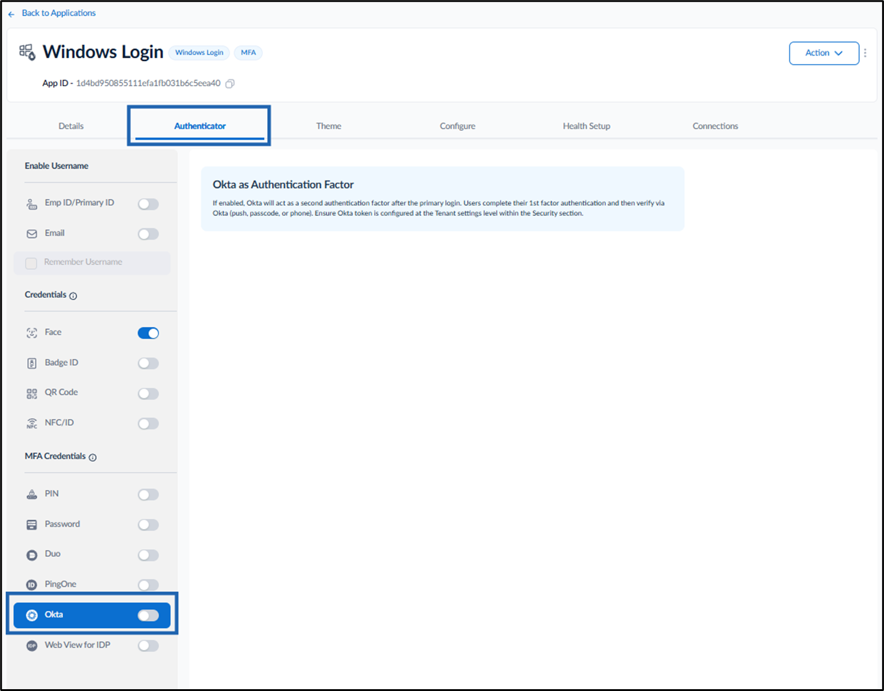Click the PingOne icon

tap(32, 585)
